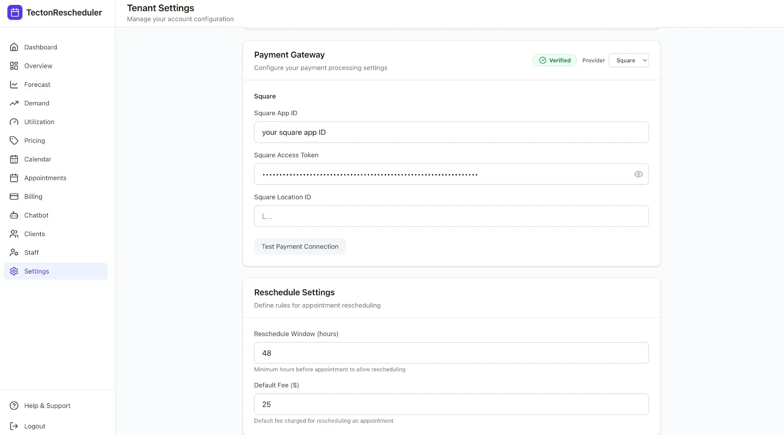The image size is (784, 435).
Task: Log out using the Logout link
Action: (x=56, y=426)
